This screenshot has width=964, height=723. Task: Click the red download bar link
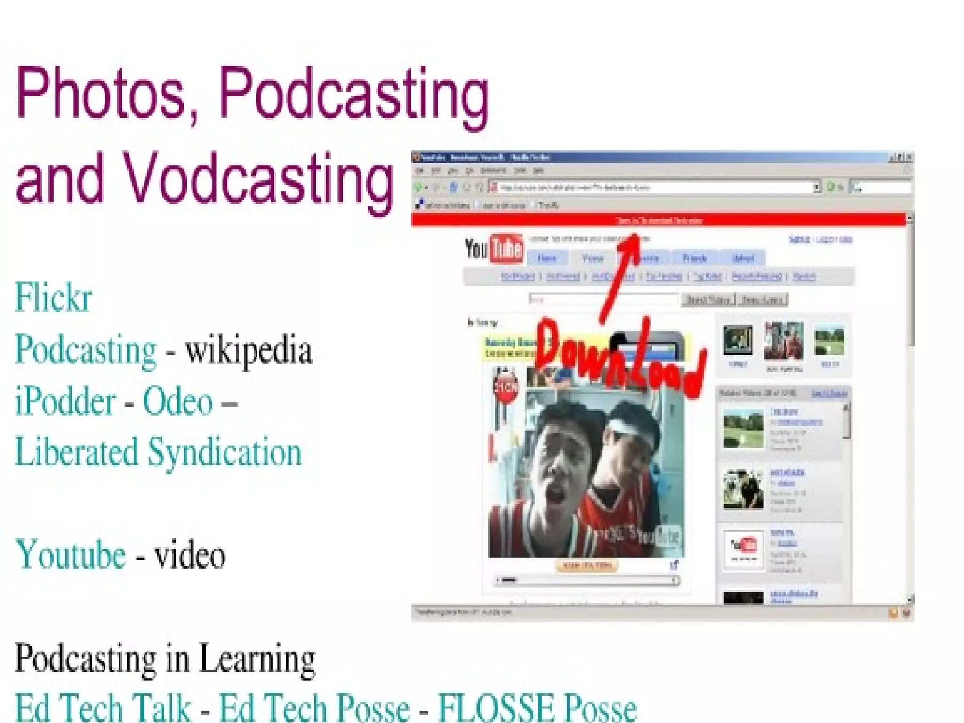[x=659, y=220]
